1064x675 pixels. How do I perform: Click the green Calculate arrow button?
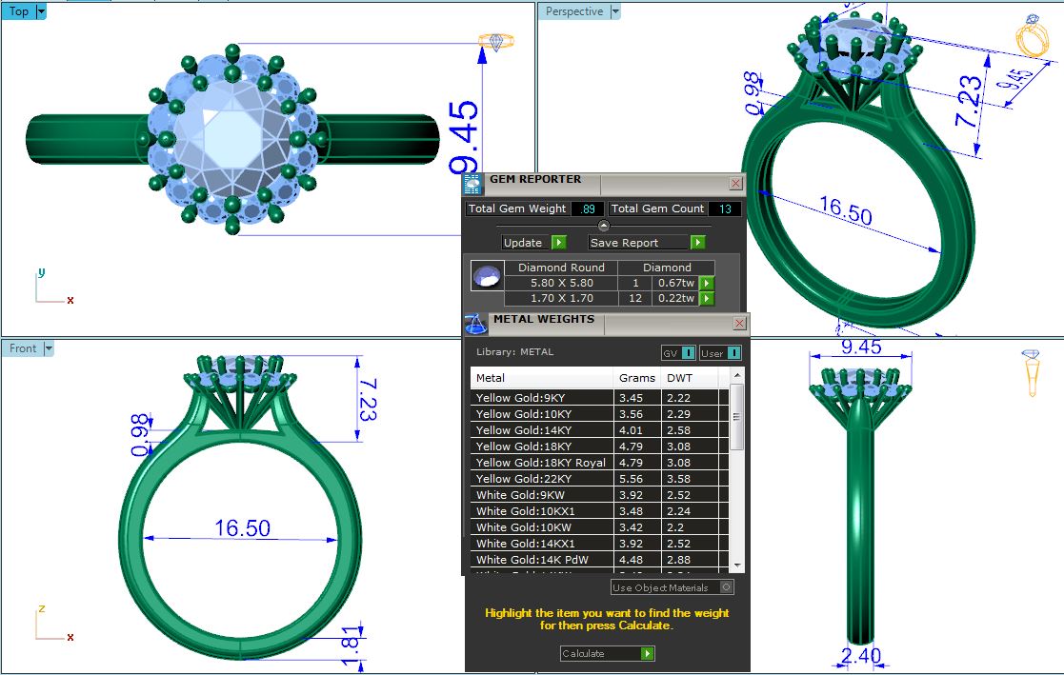tap(648, 653)
